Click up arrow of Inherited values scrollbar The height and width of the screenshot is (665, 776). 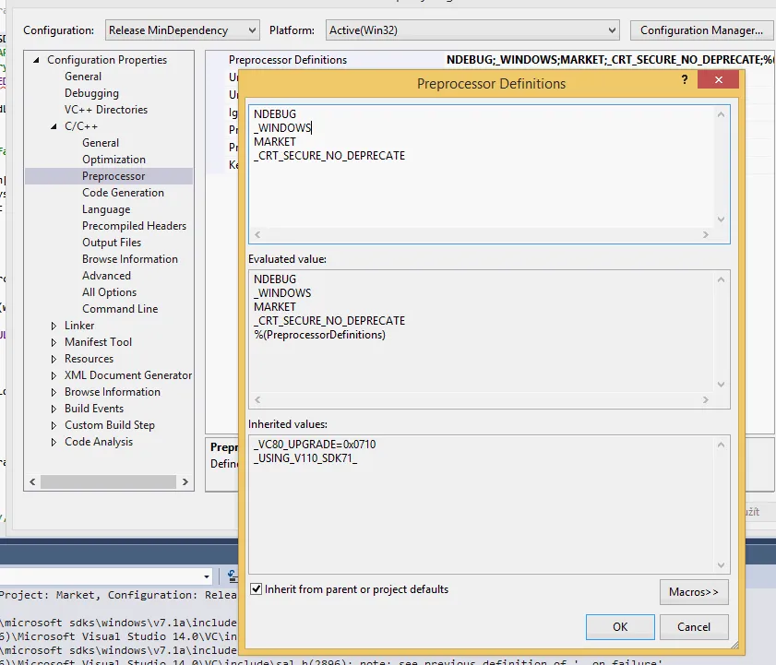pos(721,445)
